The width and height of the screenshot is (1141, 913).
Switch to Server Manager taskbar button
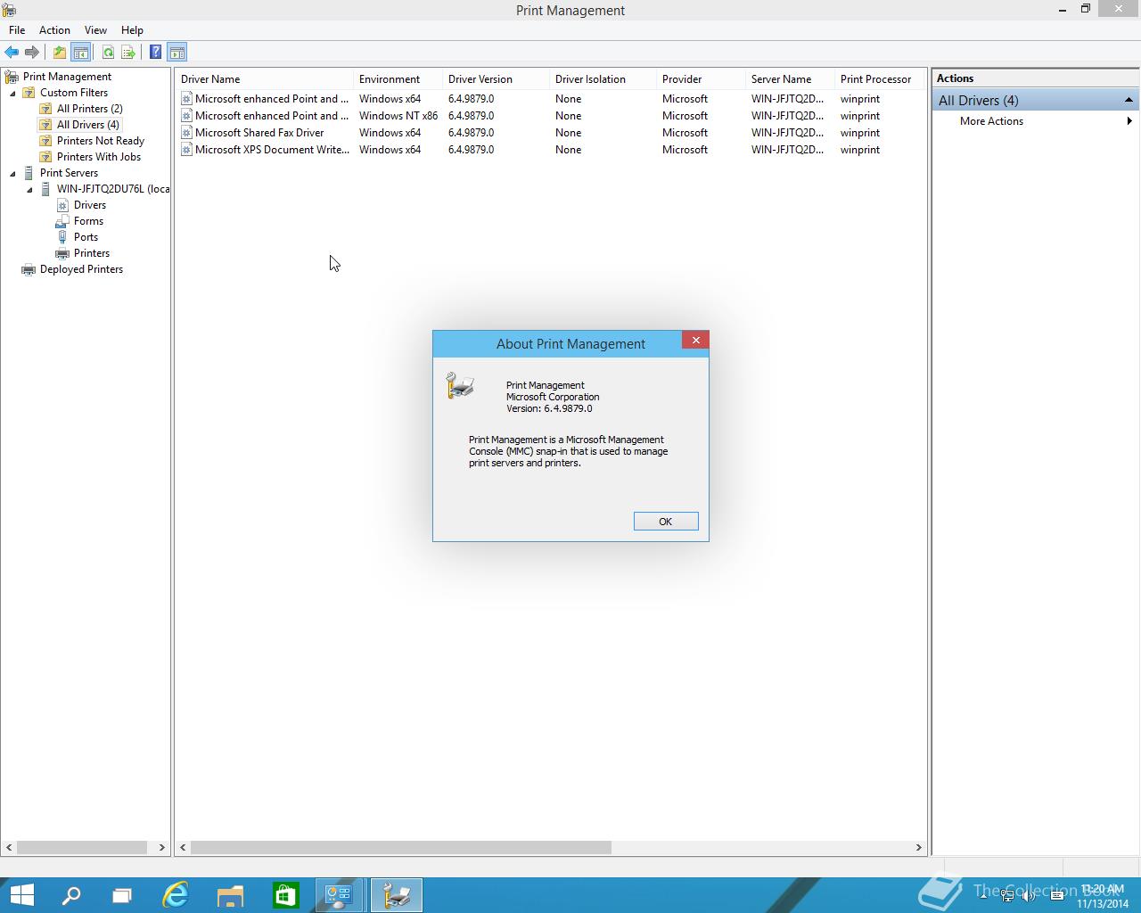point(340,894)
